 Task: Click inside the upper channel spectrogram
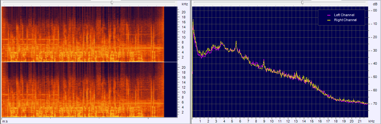point(83,34)
